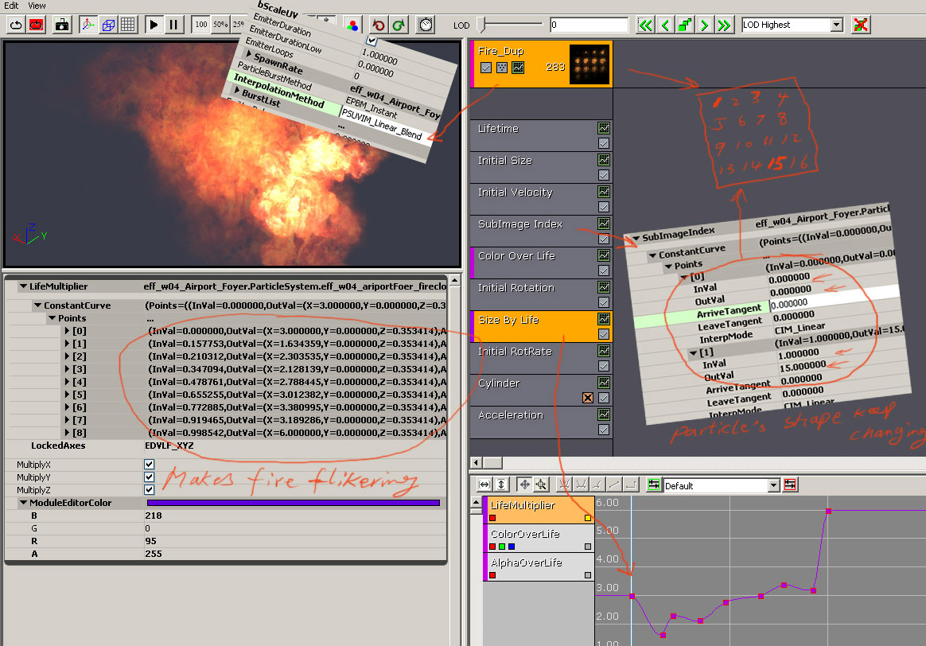The image size is (926, 646).
Task: Toggle Cylinder 3D draw mode icon
Action: (588, 398)
